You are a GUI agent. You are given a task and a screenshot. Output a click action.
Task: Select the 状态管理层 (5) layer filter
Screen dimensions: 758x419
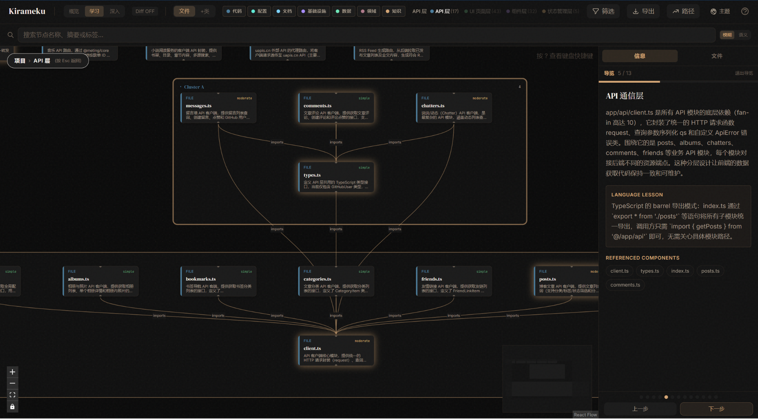coord(561,11)
